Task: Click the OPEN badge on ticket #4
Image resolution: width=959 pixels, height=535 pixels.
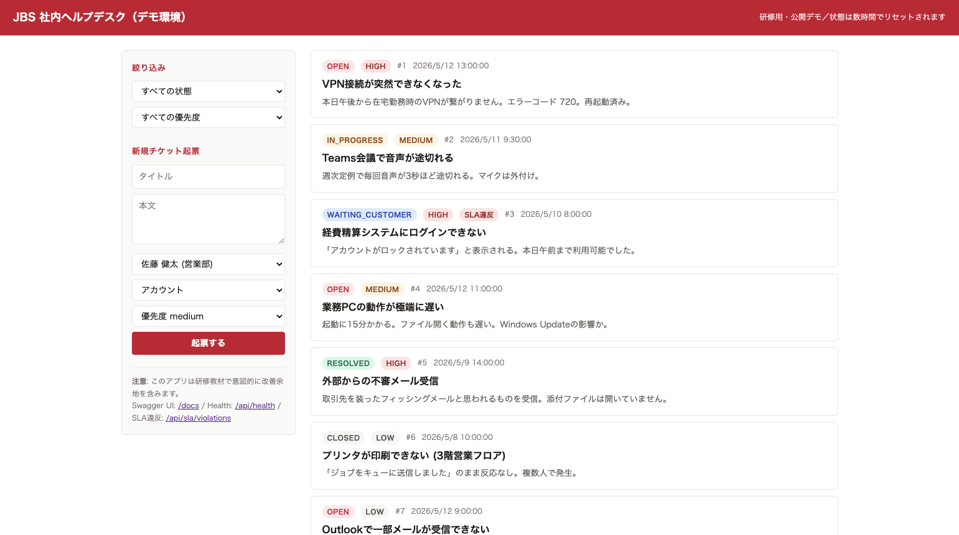Action: tap(338, 290)
